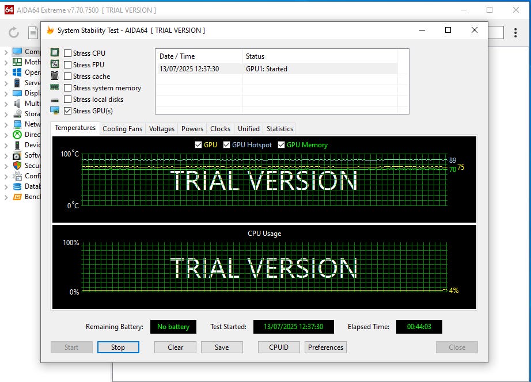Click the CPU Usage graph area

[x=264, y=268]
